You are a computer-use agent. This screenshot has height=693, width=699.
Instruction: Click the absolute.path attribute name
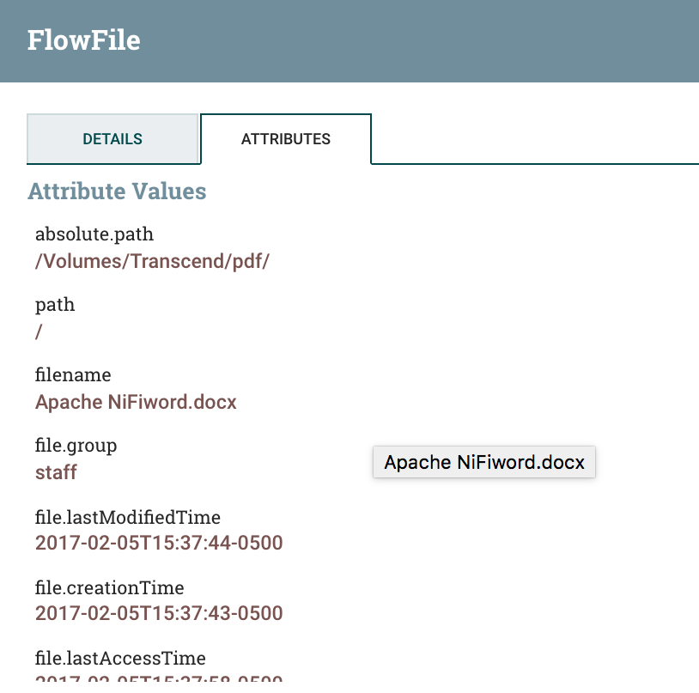point(94,234)
